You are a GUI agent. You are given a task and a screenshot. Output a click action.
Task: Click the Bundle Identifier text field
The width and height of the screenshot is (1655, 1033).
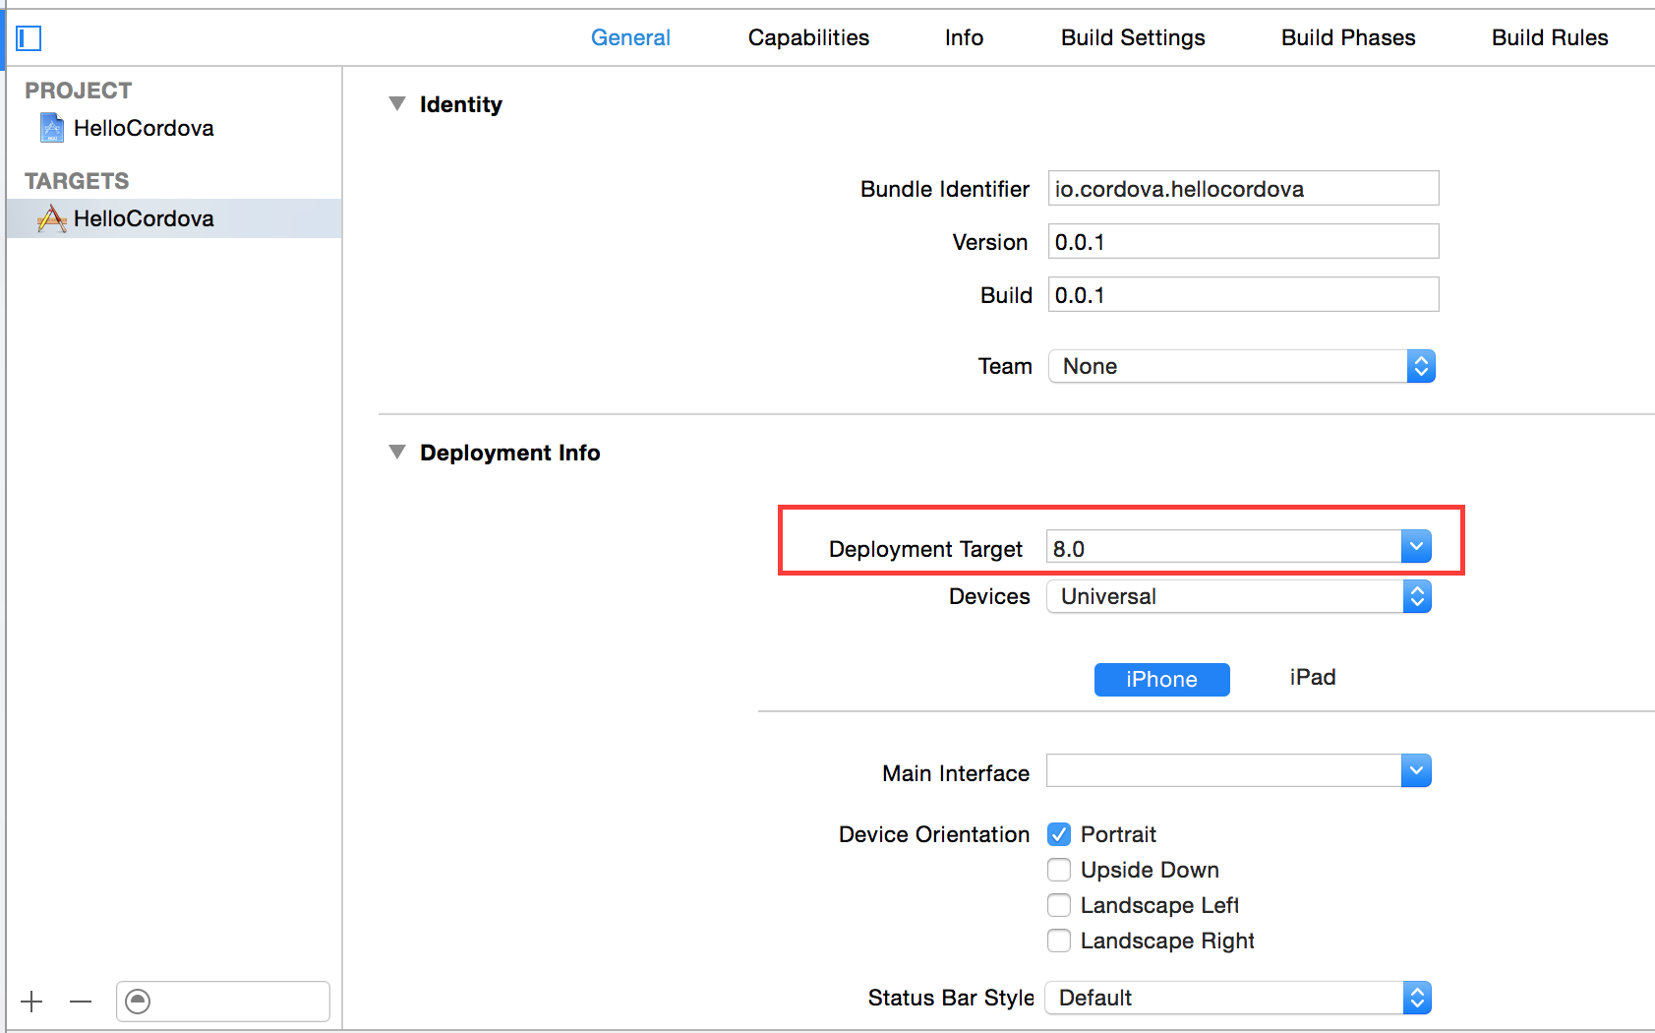click(1243, 189)
